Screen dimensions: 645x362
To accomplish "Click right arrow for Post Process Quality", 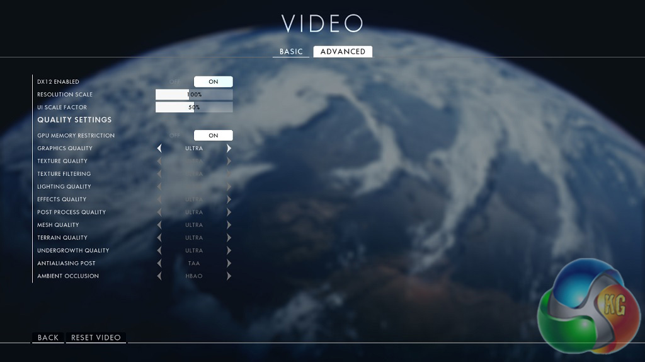I will pyautogui.click(x=229, y=212).
